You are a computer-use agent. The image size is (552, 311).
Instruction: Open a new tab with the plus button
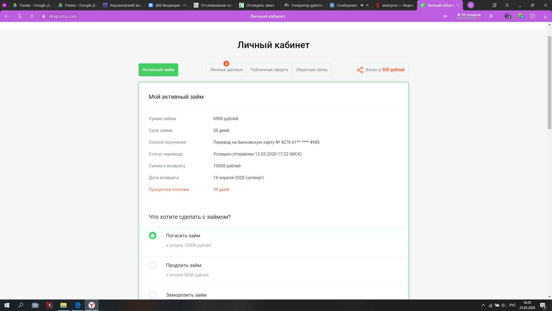pos(471,5)
